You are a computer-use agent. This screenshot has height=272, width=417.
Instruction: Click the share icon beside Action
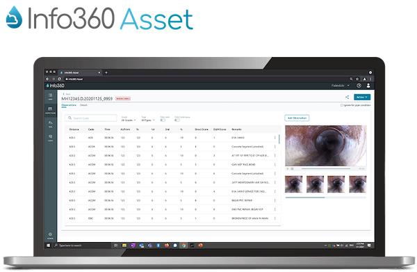point(347,97)
